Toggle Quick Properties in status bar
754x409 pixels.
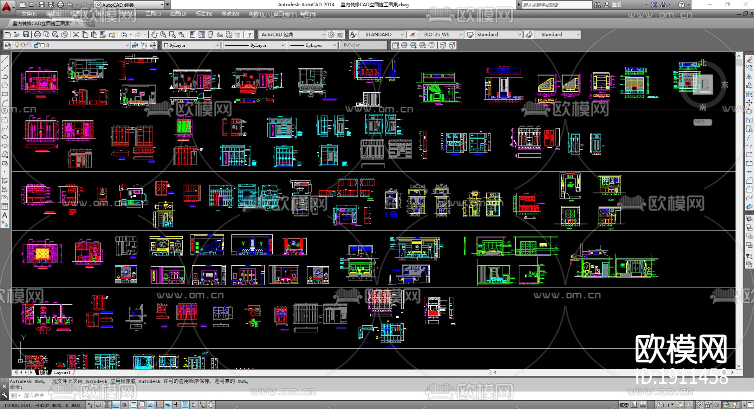[194, 405]
